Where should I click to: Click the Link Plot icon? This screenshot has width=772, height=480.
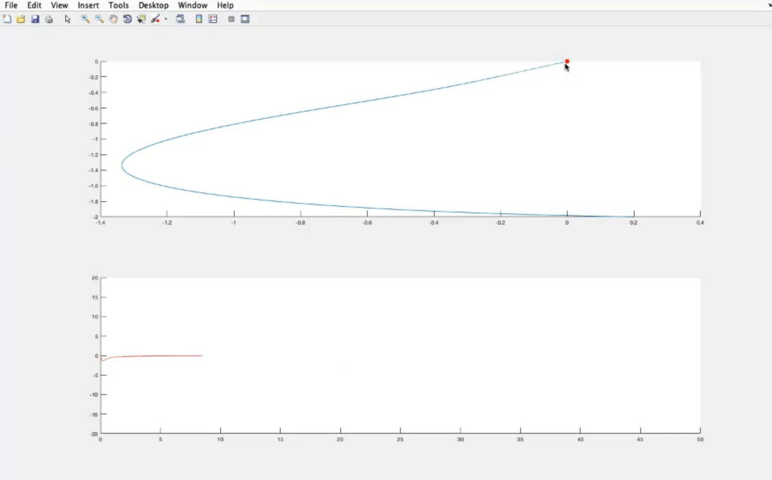tap(181, 19)
